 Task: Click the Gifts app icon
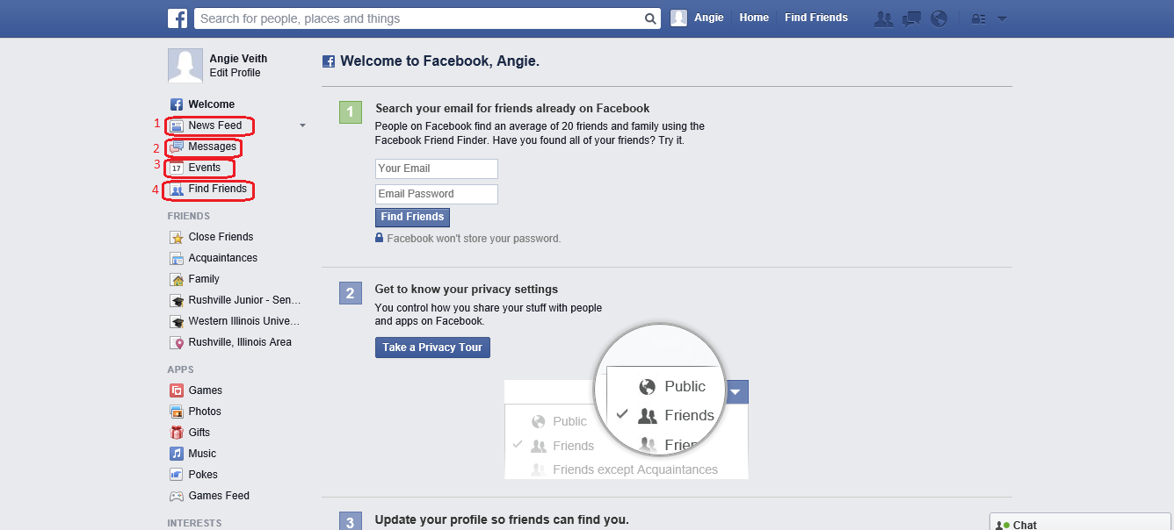pos(177,433)
